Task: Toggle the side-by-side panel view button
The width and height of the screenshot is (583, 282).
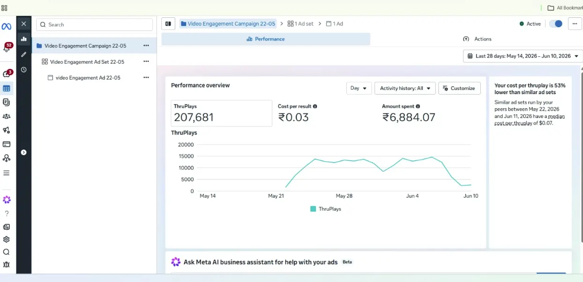Action: [x=168, y=23]
